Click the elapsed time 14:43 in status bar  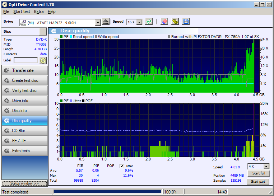(222, 192)
